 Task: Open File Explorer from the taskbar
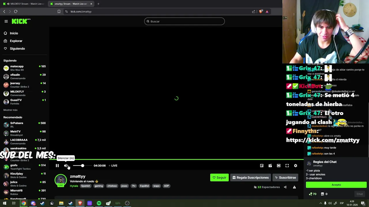pyautogui.click(x=61, y=203)
